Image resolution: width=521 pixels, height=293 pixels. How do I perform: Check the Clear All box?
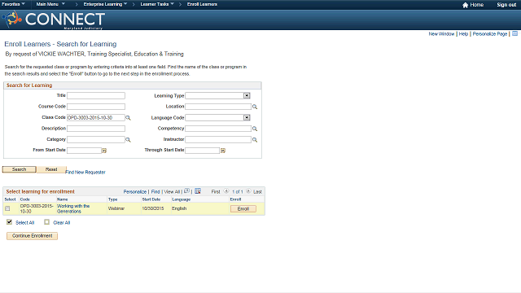(x=47, y=222)
